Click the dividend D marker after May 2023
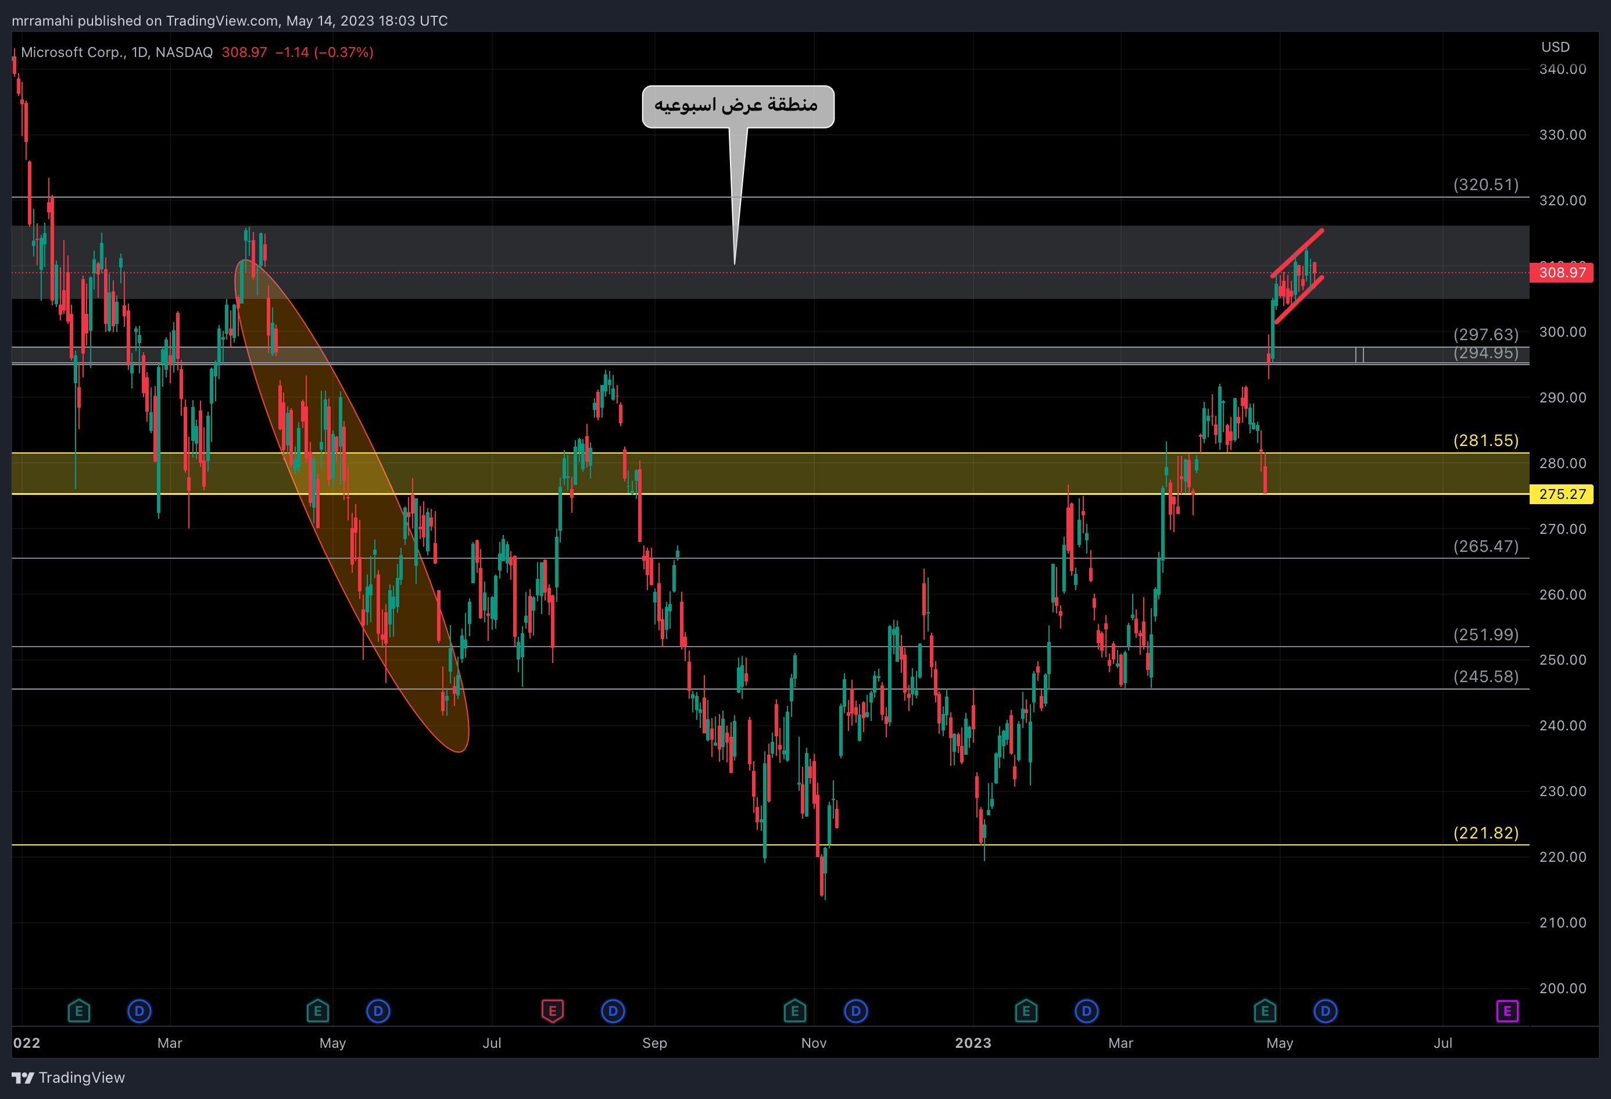The height and width of the screenshot is (1099, 1611). 1324,1011
